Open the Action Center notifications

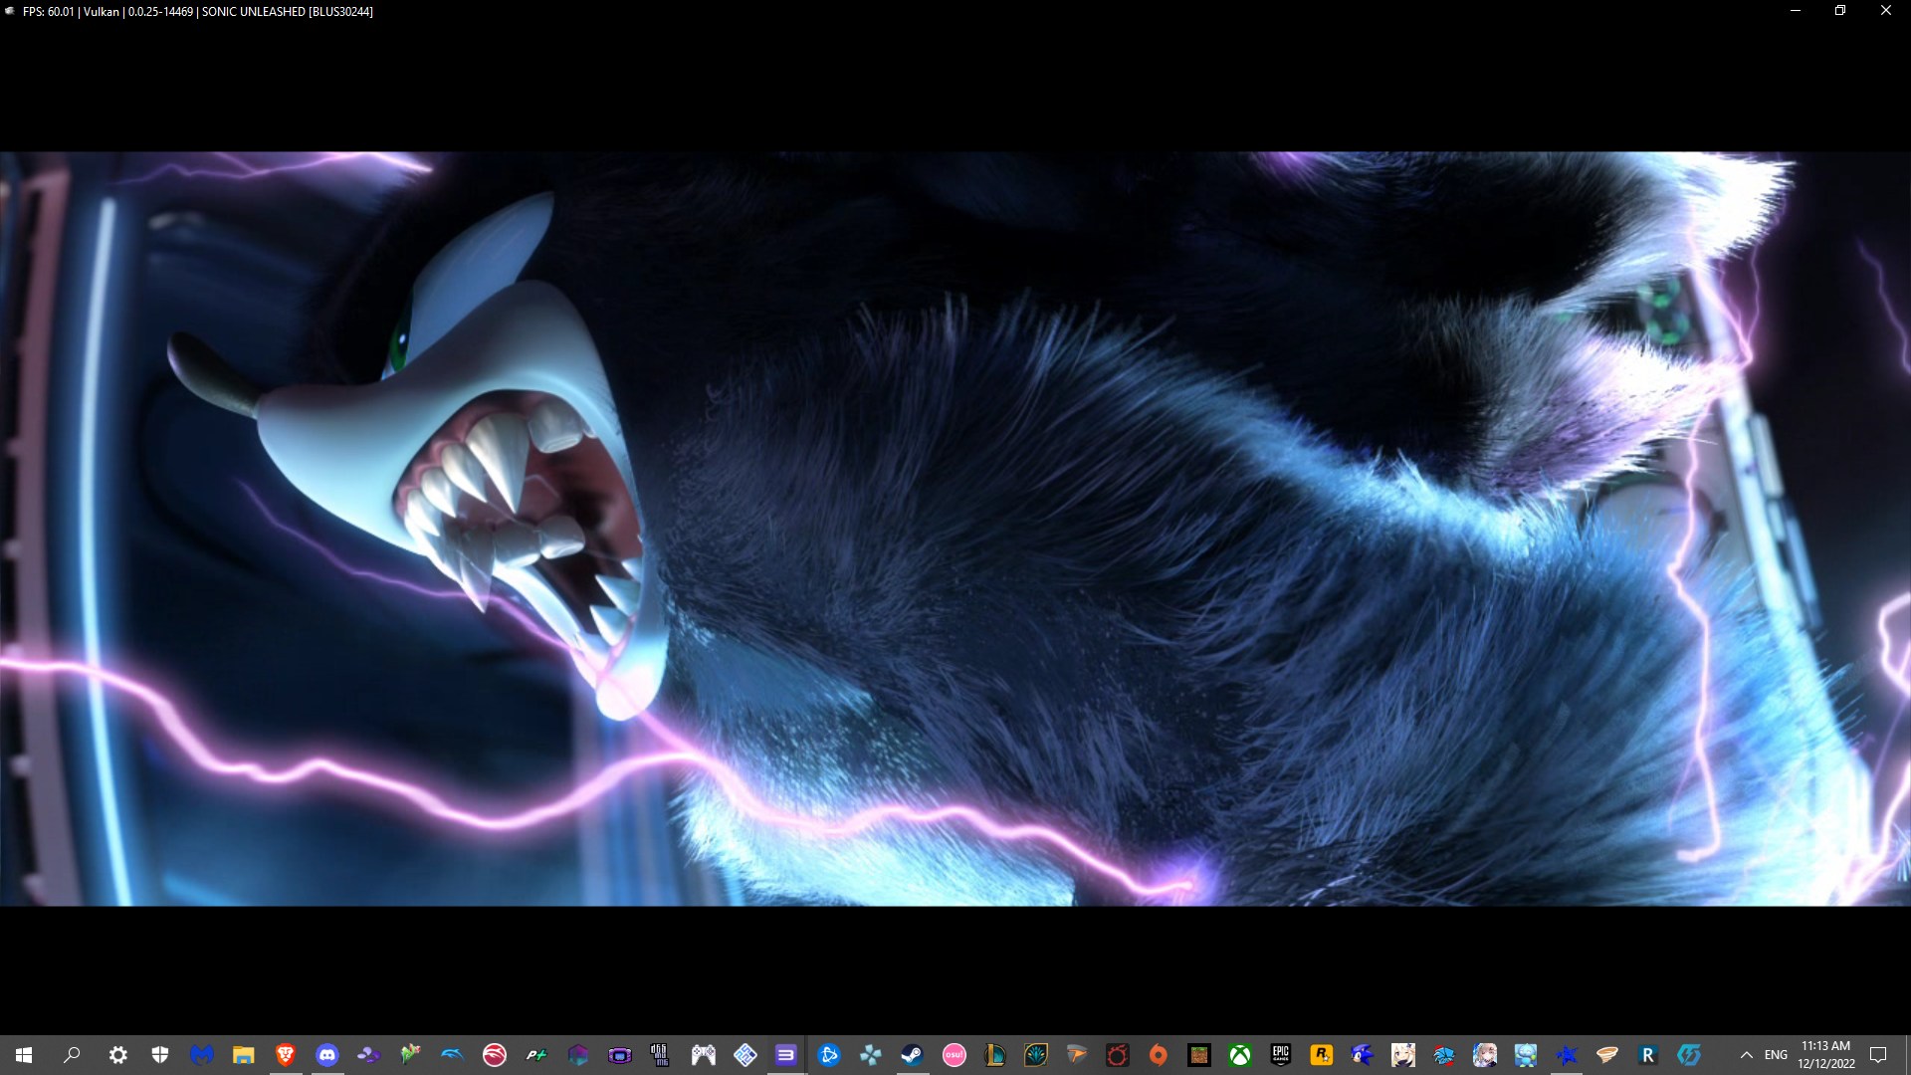(x=1878, y=1055)
